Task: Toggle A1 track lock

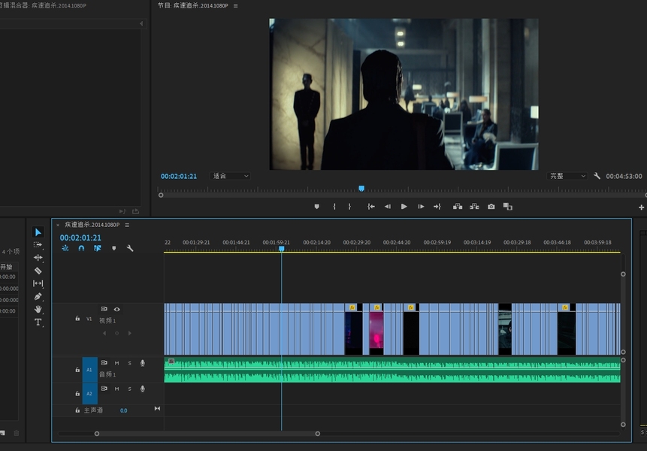Action: (77, 370)
